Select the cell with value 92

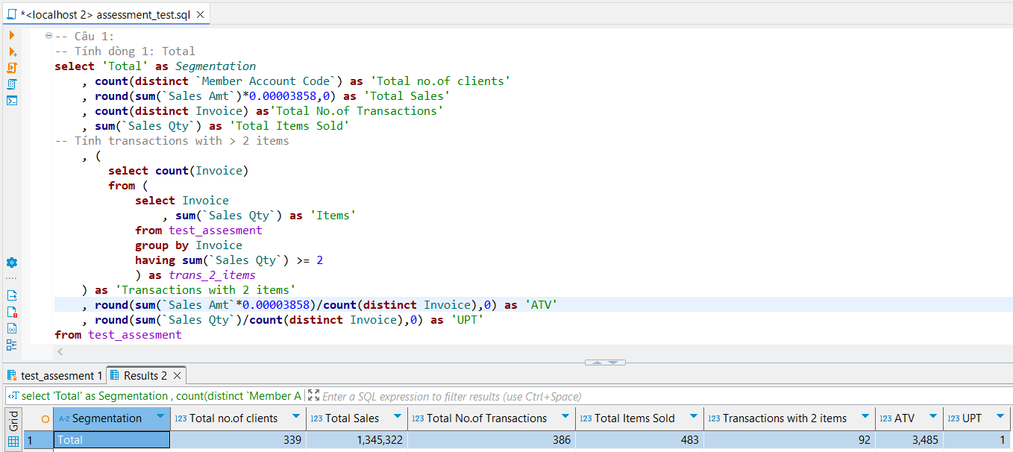790,440
